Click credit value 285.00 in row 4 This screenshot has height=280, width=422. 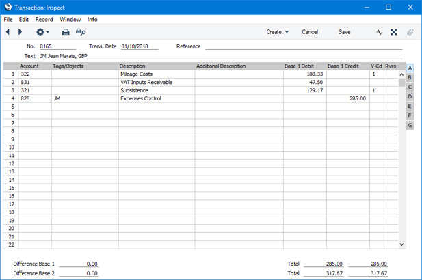click(x=358, y=98)
